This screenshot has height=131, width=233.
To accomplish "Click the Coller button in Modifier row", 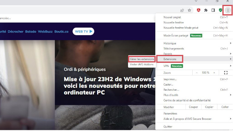I will point(225,107).
